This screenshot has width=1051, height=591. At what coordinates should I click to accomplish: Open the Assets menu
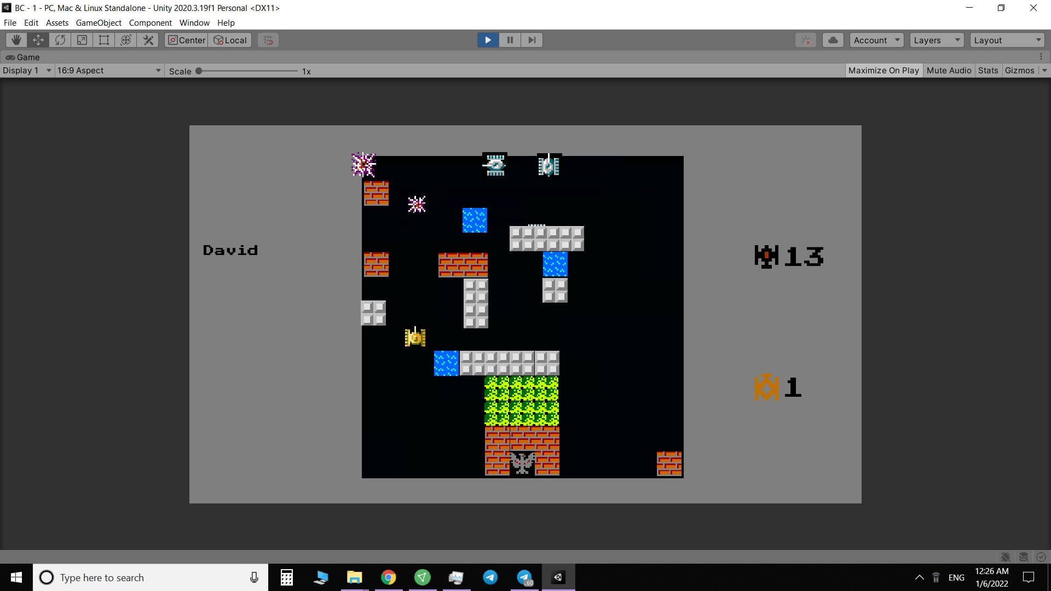click(57, 22)
